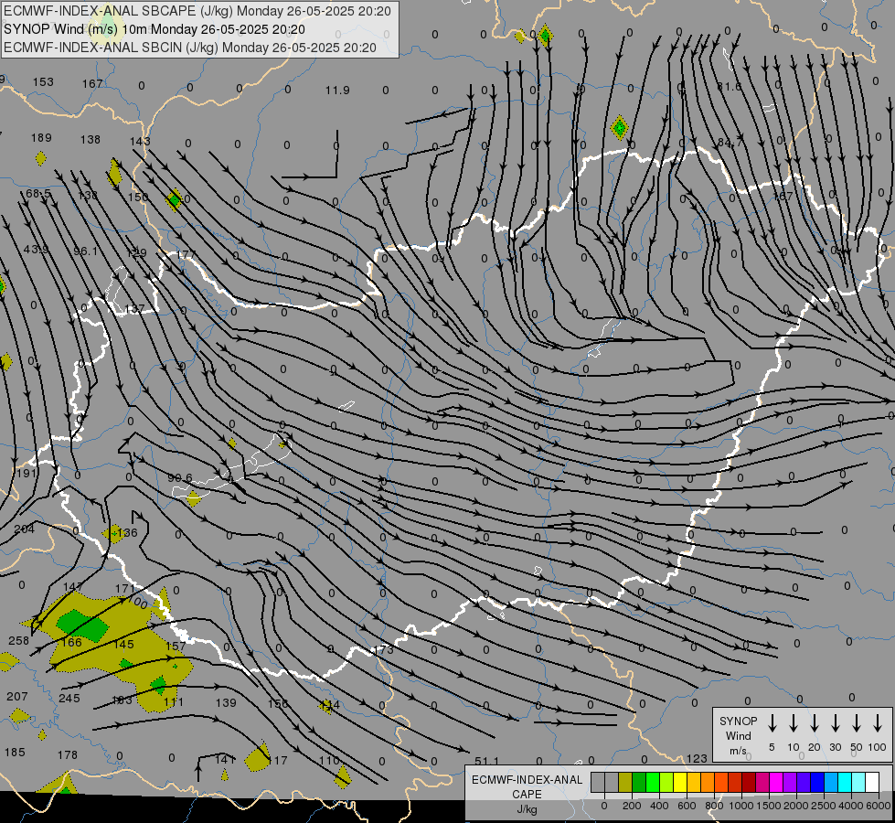895x823 pixels.
Task: Pick the dark green CAPE legend swatch
Action: 639,783
